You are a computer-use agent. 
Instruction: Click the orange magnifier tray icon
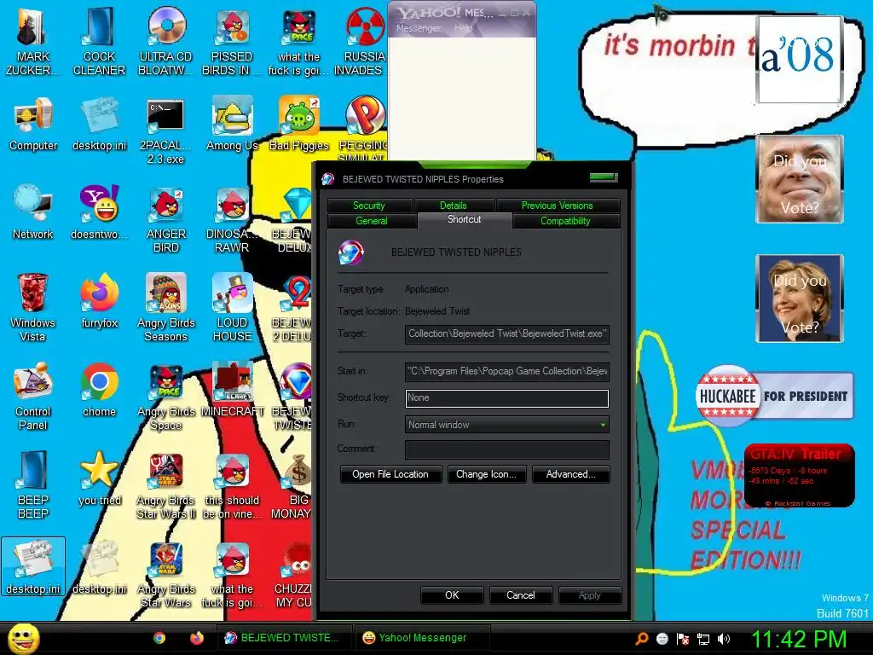[641, 639]
